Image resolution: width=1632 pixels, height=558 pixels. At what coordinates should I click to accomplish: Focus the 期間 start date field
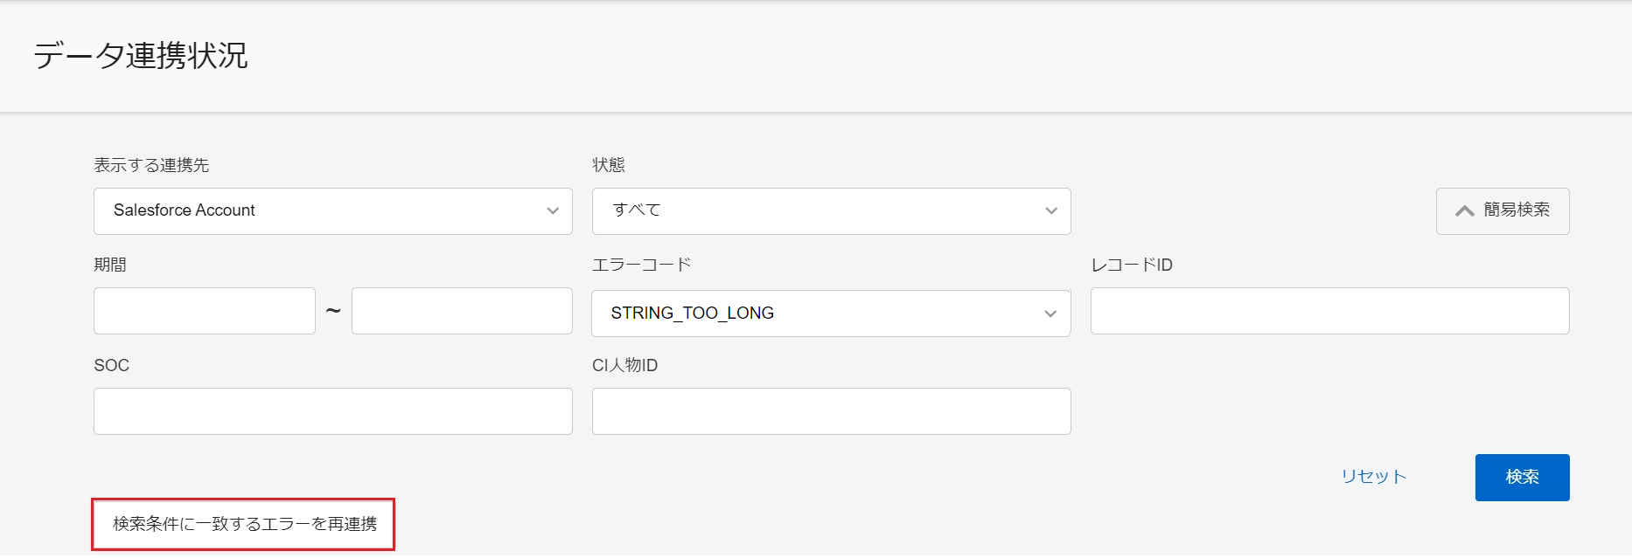205,311
